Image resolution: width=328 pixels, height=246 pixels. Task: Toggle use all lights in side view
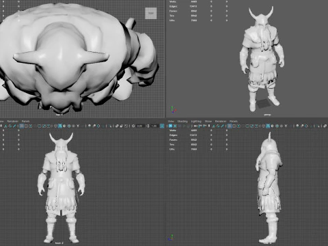click(286, 126)
